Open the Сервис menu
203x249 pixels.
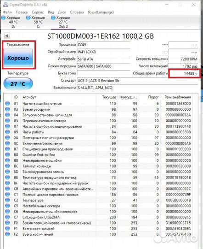tap(38, 12)
